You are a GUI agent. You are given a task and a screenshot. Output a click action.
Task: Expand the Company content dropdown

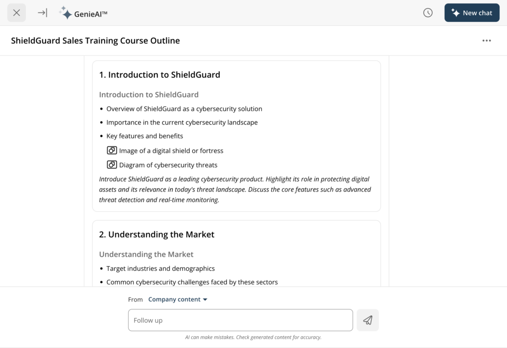tap(178, 299)
